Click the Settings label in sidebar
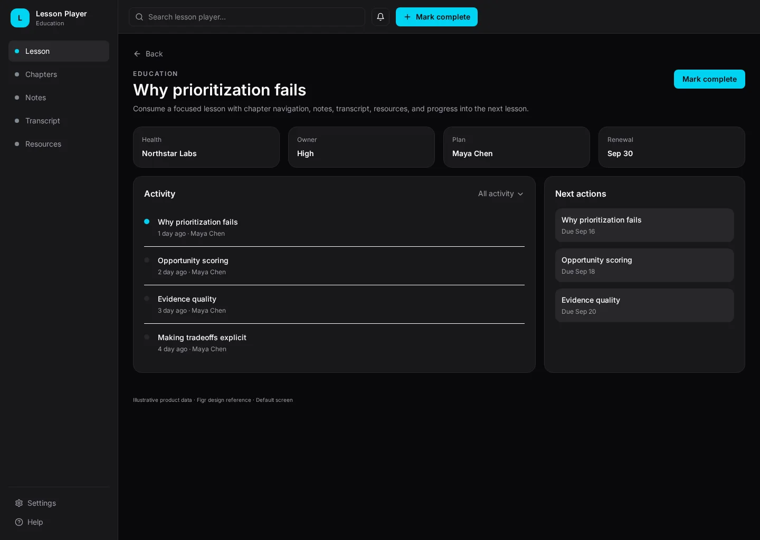The image size is (760, 540). (42, 503)
